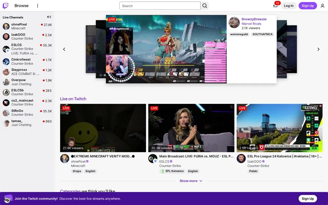Screen dimensions: 328x205
Task: Open Main Broadcast FURIA vs. MOUZ title
Action: [x=196, y=156]
